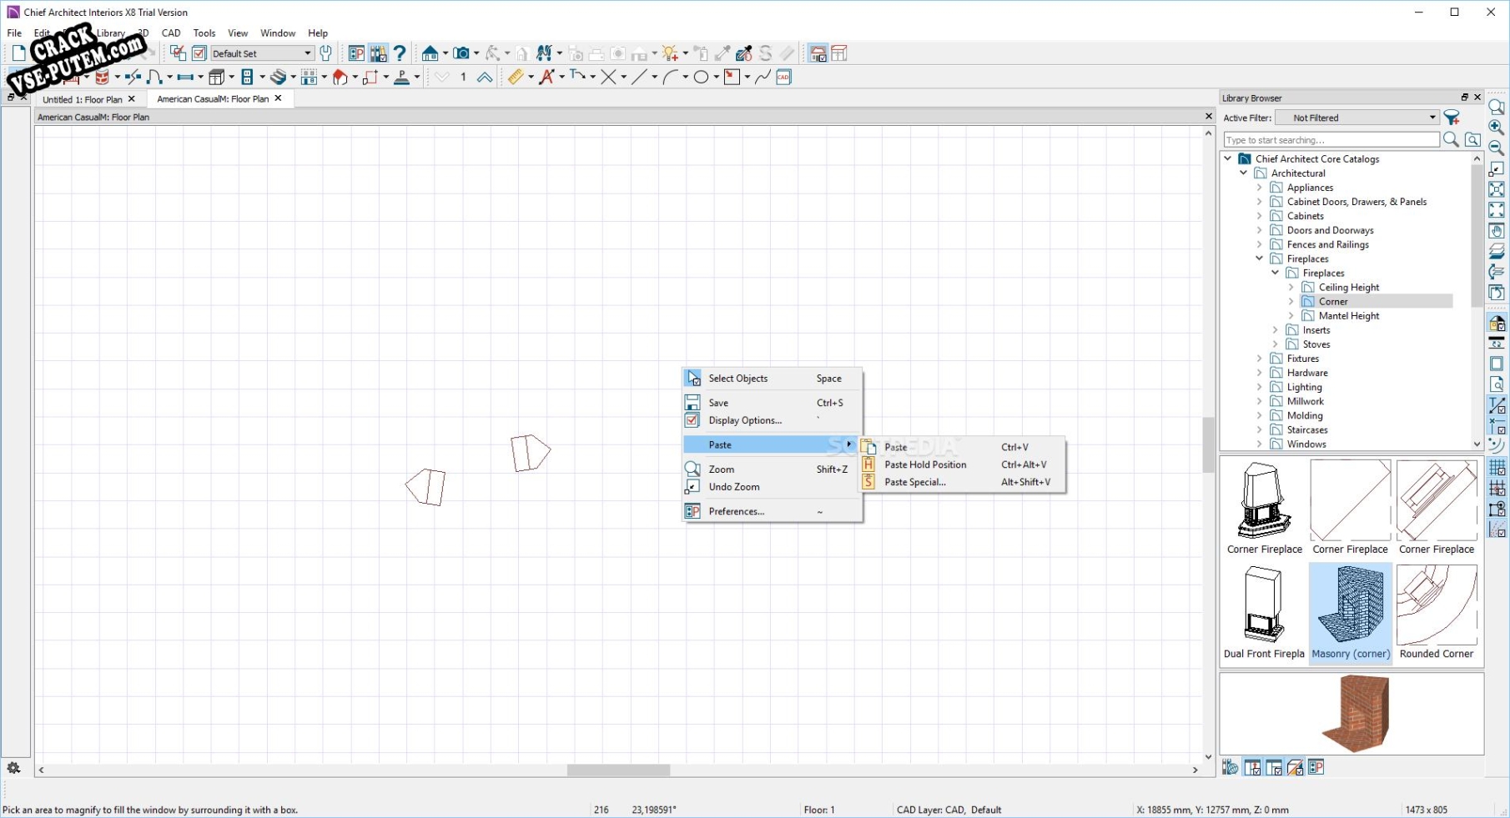
Task: Expand the Lighting folder
Action: click(1260, 387)
